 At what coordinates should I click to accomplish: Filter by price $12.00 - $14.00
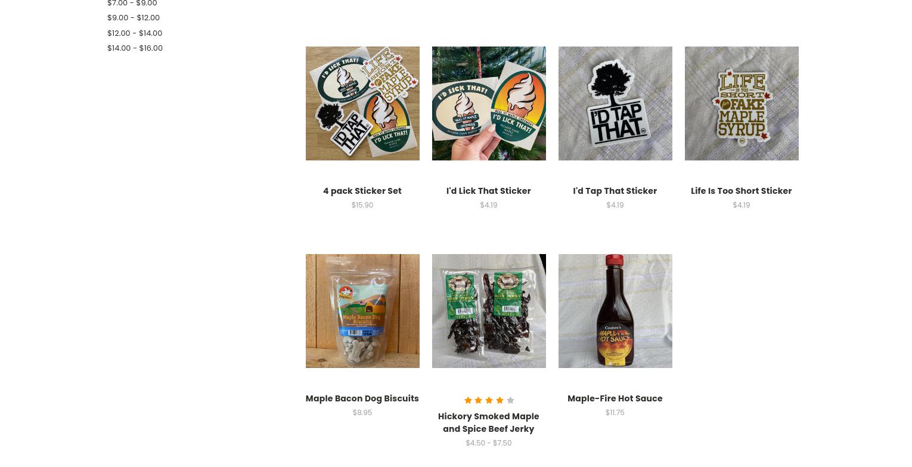click(x=135, y=33)
